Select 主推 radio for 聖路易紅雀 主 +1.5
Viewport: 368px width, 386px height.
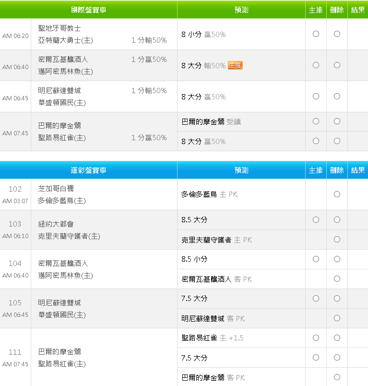[316, 338]
